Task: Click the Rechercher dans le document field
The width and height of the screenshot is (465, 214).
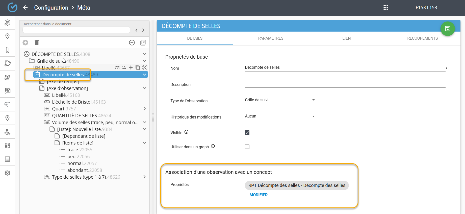Action: 76,30
